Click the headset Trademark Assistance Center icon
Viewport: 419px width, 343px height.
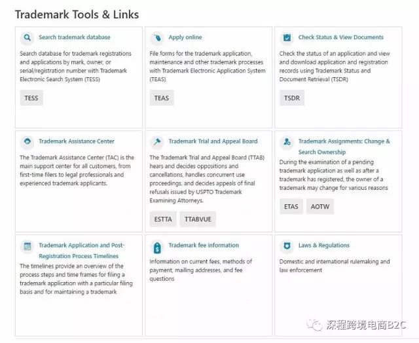[x=27, y=141]
